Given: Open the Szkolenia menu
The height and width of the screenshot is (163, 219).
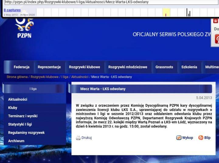Looking at the screenshot, I should pyautogui.click(x=189, y=67).
